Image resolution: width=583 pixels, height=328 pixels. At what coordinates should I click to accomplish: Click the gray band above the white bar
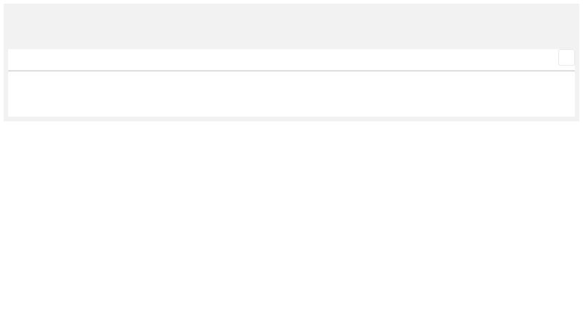[x=291, y=26]
